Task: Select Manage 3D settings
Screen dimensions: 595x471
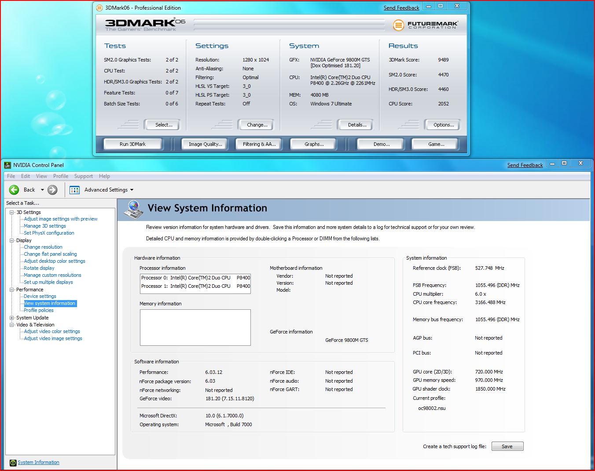Action: (45, 226)
